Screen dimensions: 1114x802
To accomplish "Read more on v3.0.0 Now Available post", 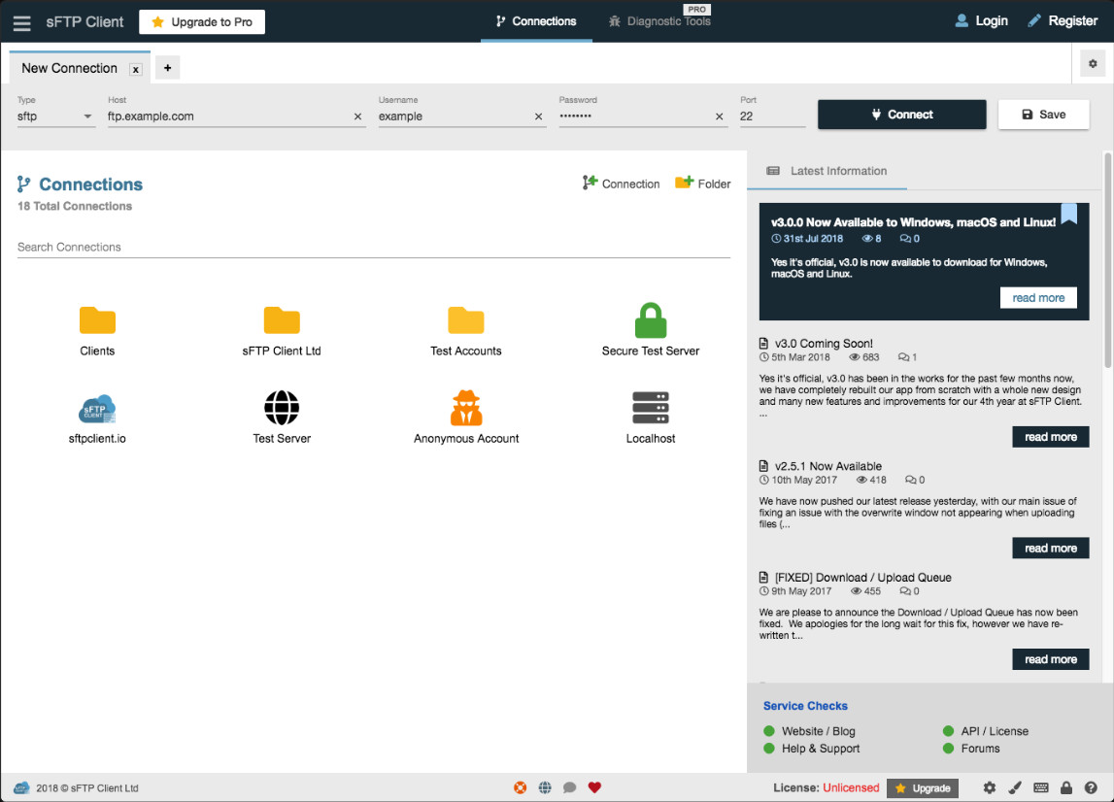I will pyautogui.click(x=1038, y=298).
